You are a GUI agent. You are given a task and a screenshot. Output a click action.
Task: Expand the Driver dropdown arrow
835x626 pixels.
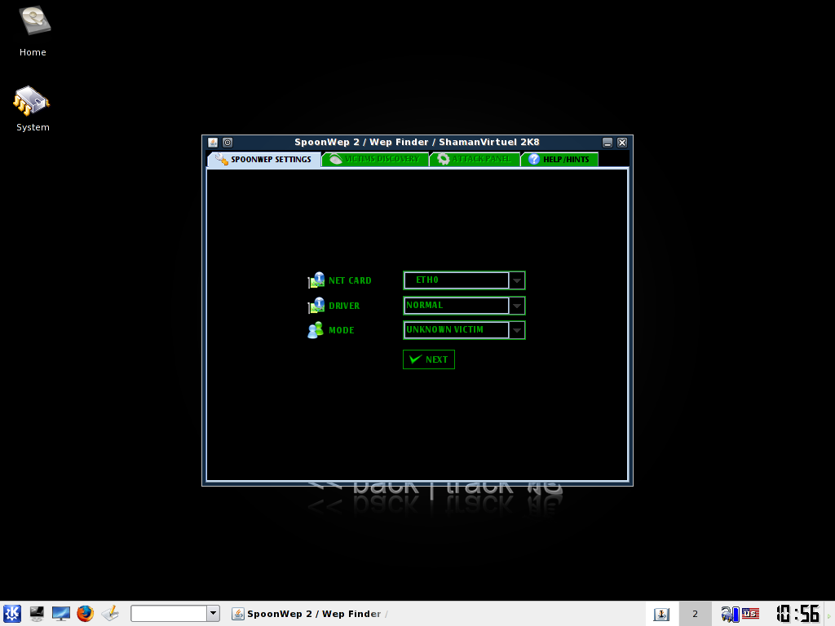click(x=516, y=306)
